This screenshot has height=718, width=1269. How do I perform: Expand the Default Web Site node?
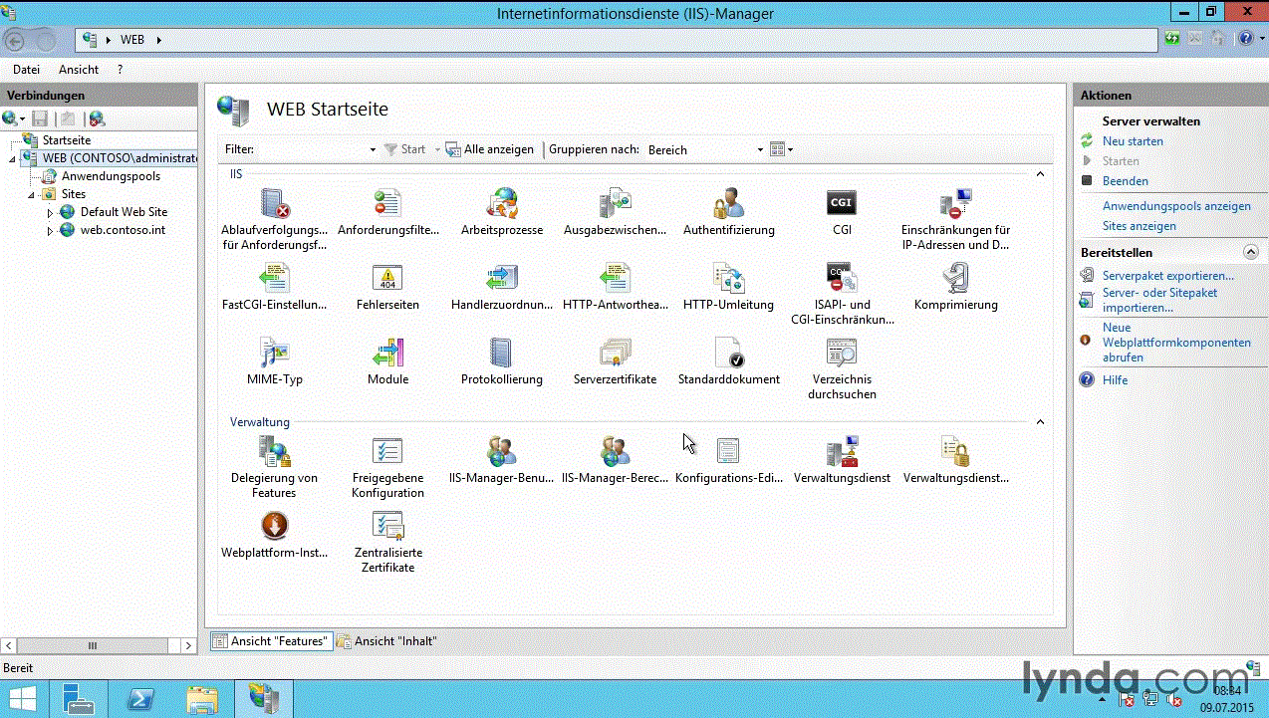tap(50, 213)
